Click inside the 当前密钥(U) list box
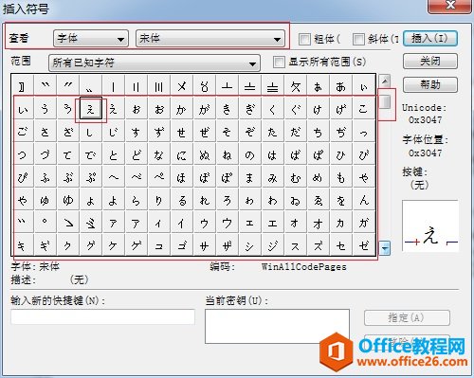This screenshot has height=378, width=474. point(277,326)
